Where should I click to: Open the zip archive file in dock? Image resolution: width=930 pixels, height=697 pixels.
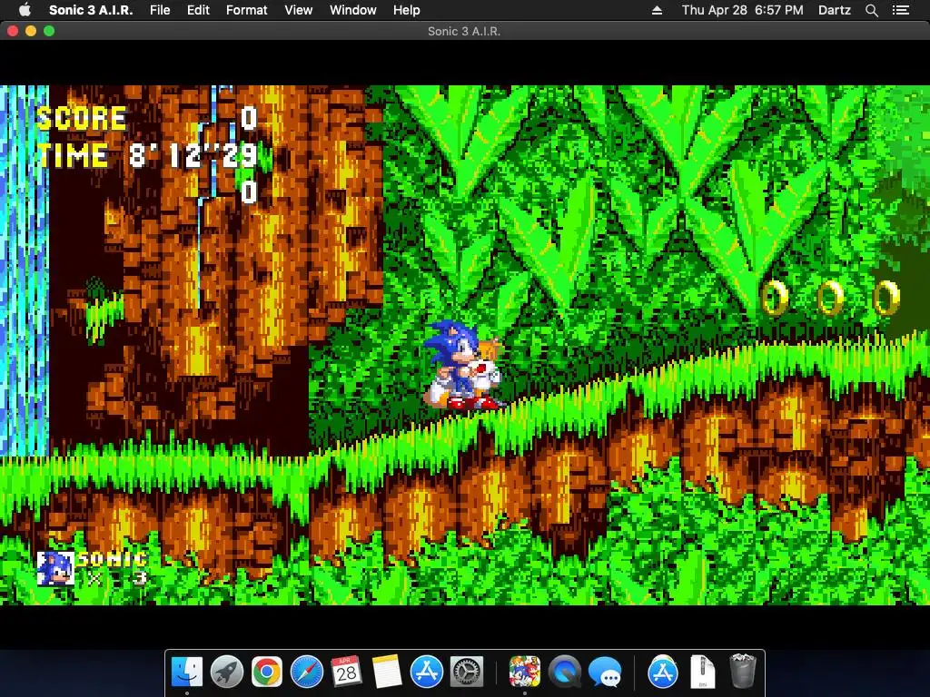coord(702,672)
